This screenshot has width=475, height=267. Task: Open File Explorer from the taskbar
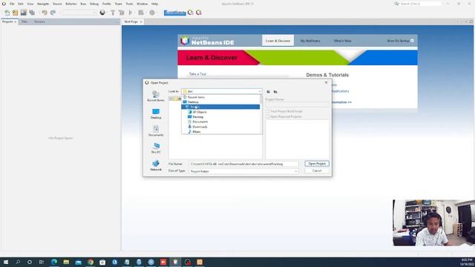click(66, 262)
